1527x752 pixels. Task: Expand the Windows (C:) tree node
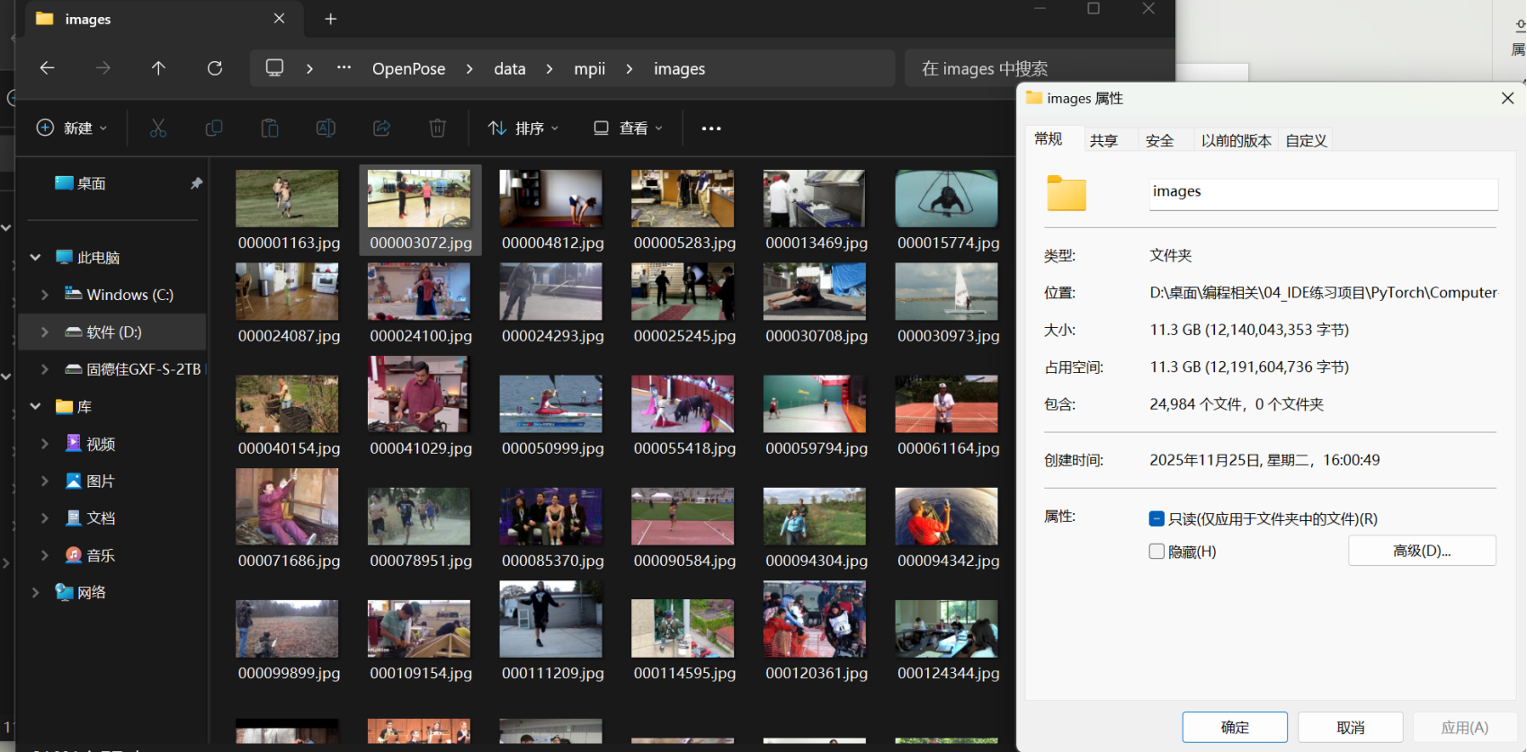click(x=45, y=295)
